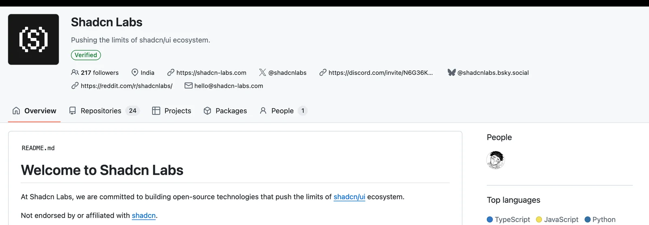The width and height of the screenshot is (649, 225).
Task: Open the Overview tab
Action: pyautogui.click(x=34, y=110)
